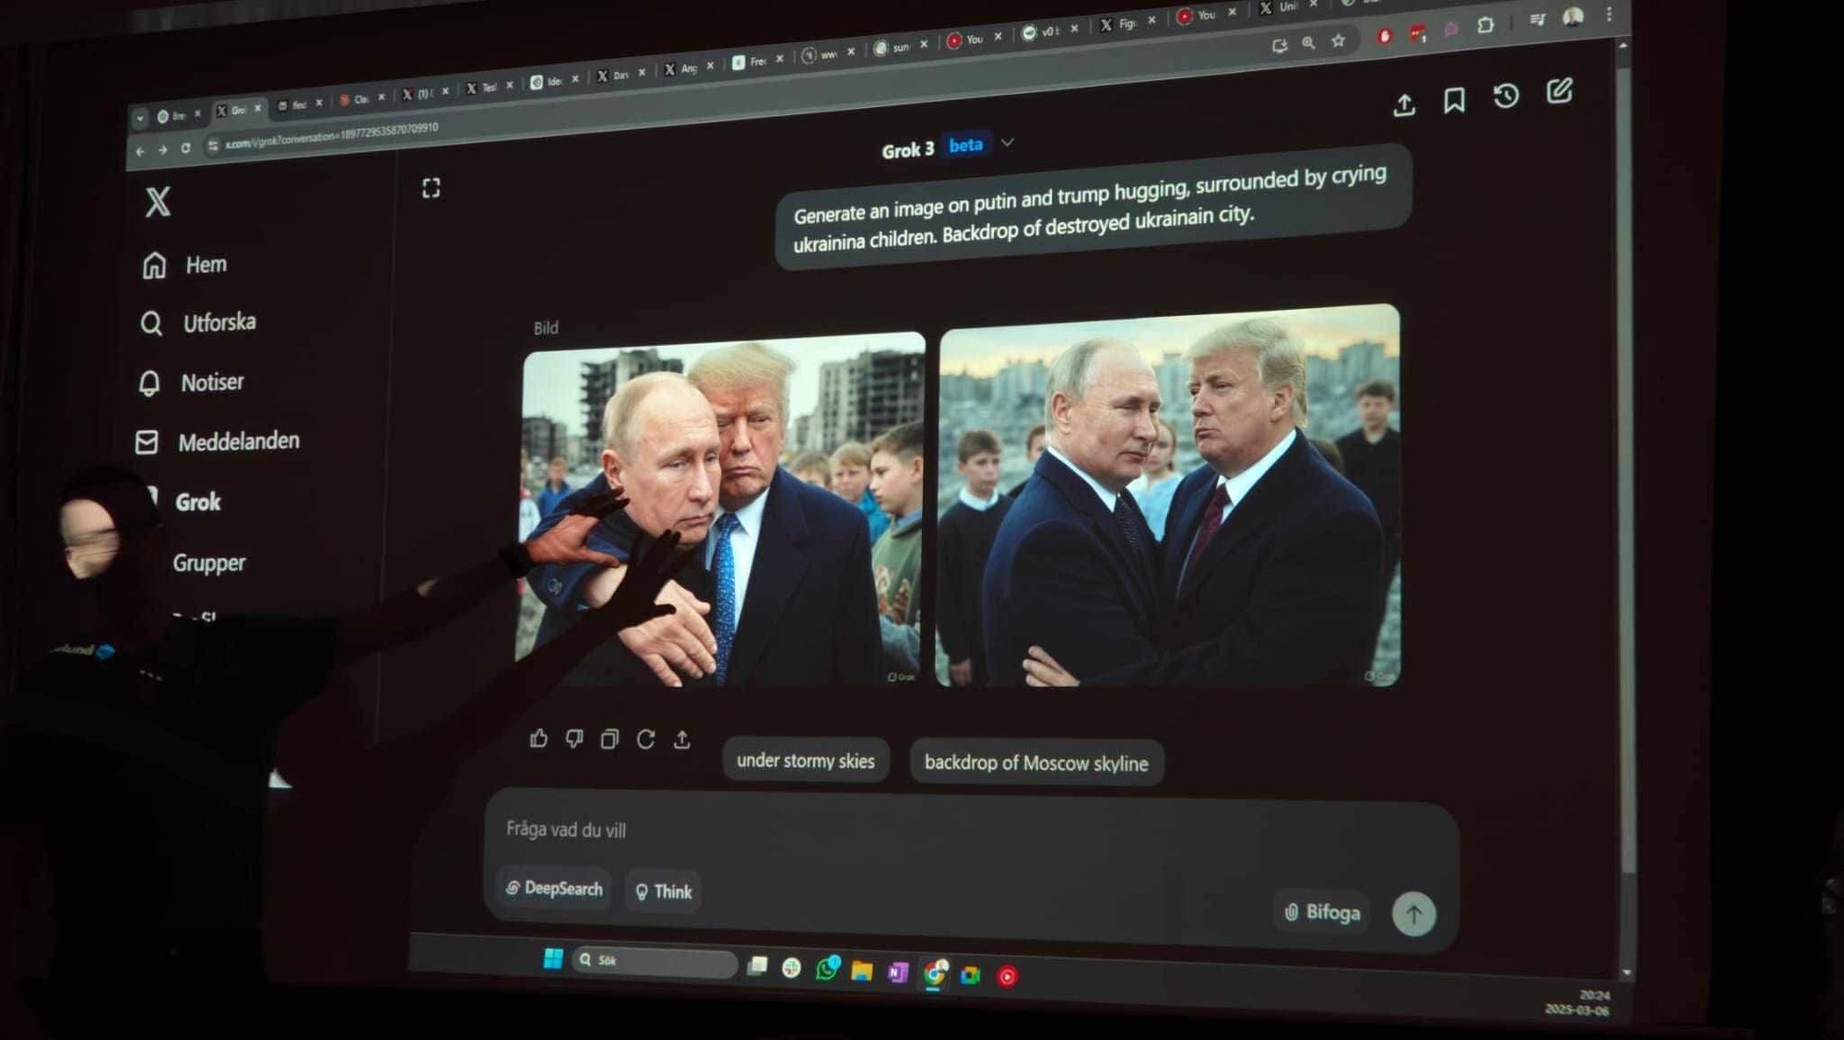Open Grupper in the sidebar
This screenshot has height=1040, width=1844.
click(208, 562)
